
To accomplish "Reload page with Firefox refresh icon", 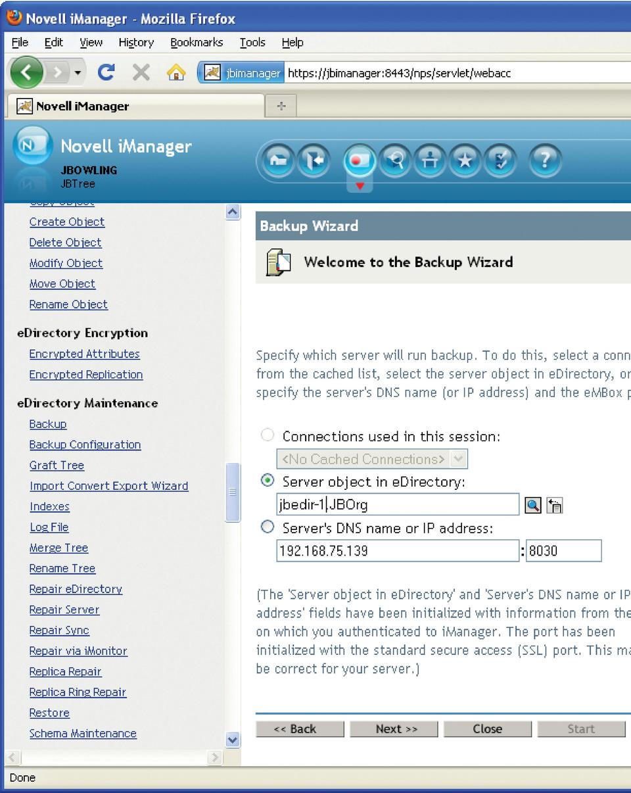I will 106,72.
